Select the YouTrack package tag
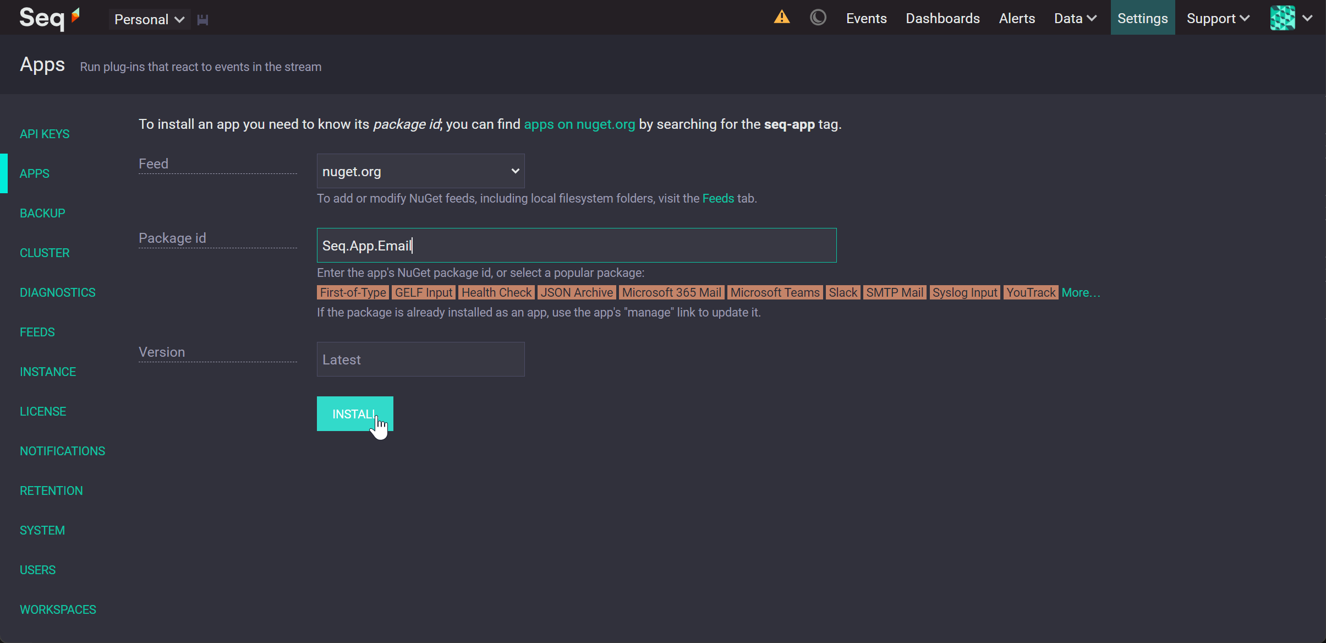This screenshot has width=1326, height=643. point(1031,292)
